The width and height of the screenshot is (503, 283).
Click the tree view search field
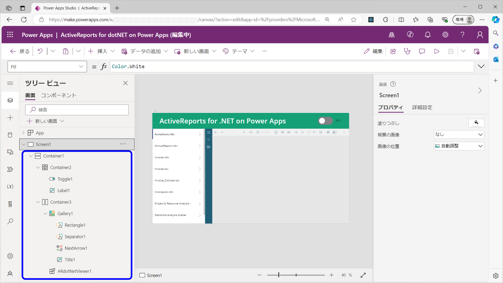[x=77, y=110]
